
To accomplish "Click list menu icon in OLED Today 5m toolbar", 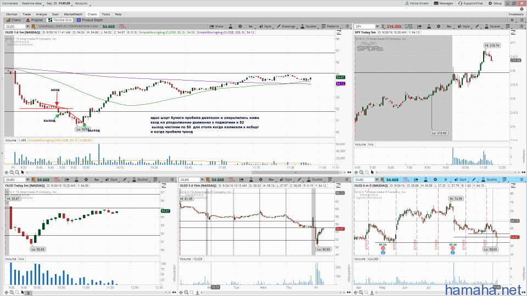I will 172,180.
